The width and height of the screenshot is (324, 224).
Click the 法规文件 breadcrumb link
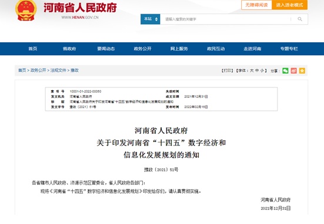click(x=58, y=70)
